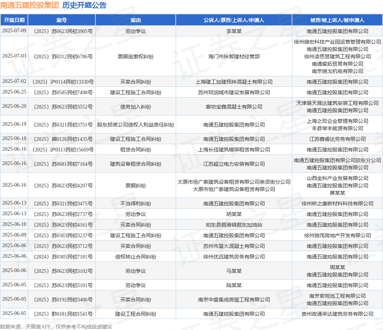Select case number 苏0681民初7164号
Screen dimensions: 383x330
coord(63,164)
